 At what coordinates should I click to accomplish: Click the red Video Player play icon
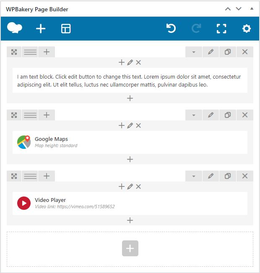[24, 203]
